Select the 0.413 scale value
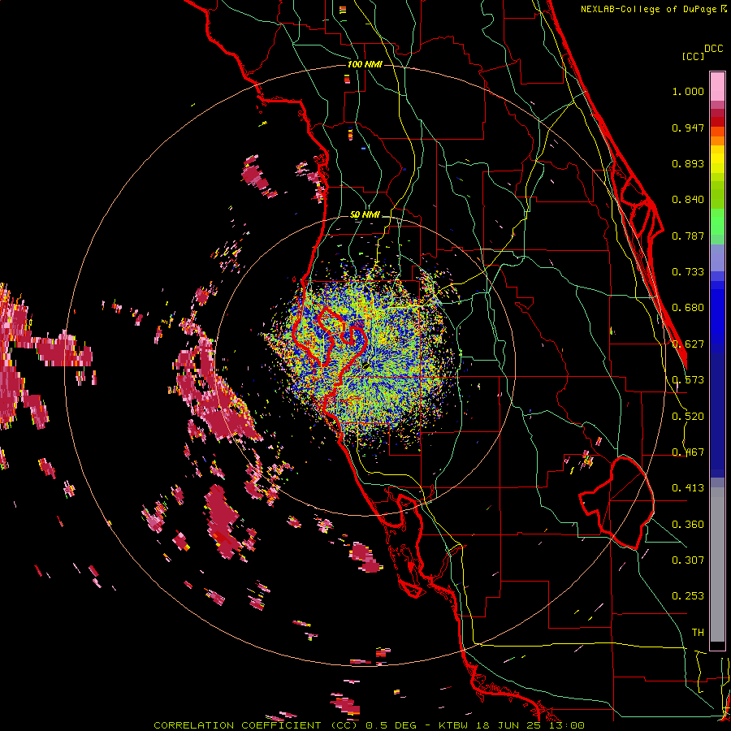 tap(688, 488)
